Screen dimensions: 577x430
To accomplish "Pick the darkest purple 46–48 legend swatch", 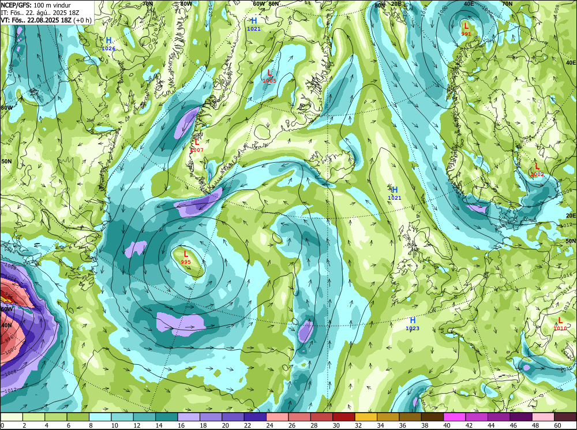I will coord(520,417).
